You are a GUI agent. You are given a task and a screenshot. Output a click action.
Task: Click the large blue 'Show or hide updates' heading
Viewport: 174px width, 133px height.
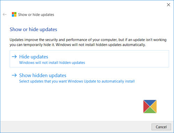33,29
